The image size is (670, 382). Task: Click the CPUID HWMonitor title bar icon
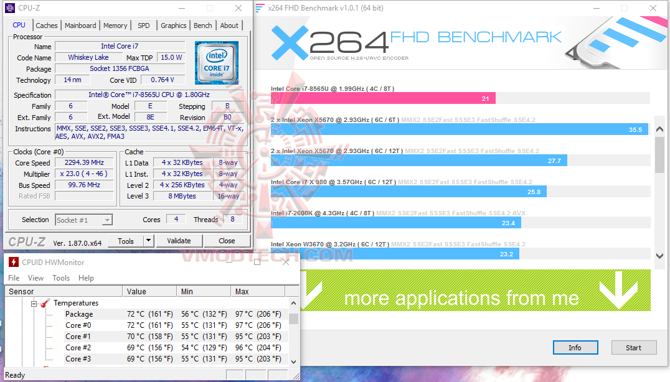click(x=14, y=262)
